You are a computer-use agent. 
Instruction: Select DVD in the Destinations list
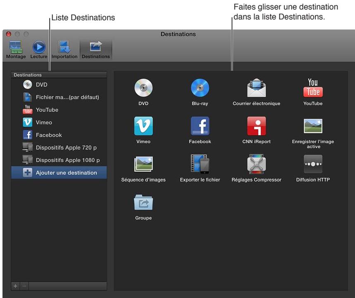(x=59, y=84)
